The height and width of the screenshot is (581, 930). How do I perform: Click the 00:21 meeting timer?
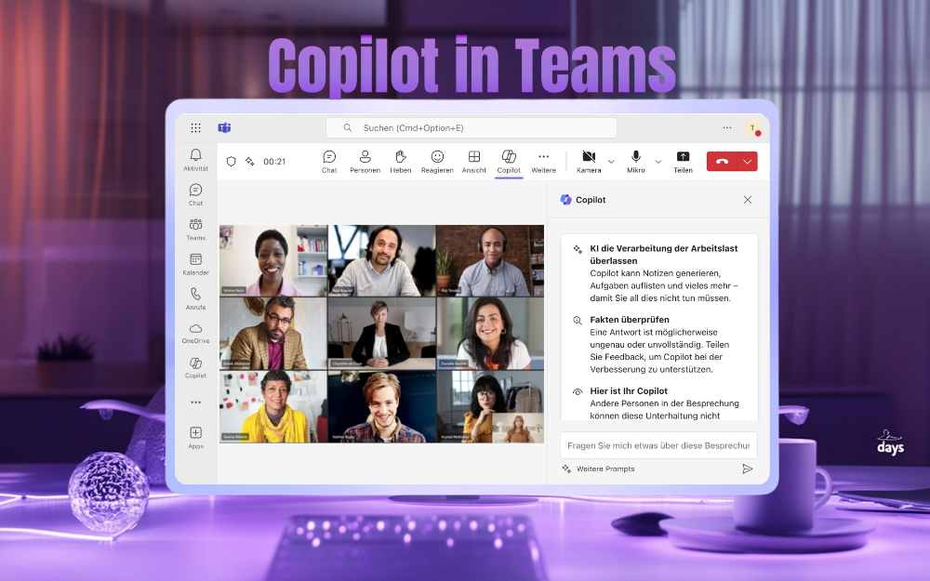(x=274, y=161)
